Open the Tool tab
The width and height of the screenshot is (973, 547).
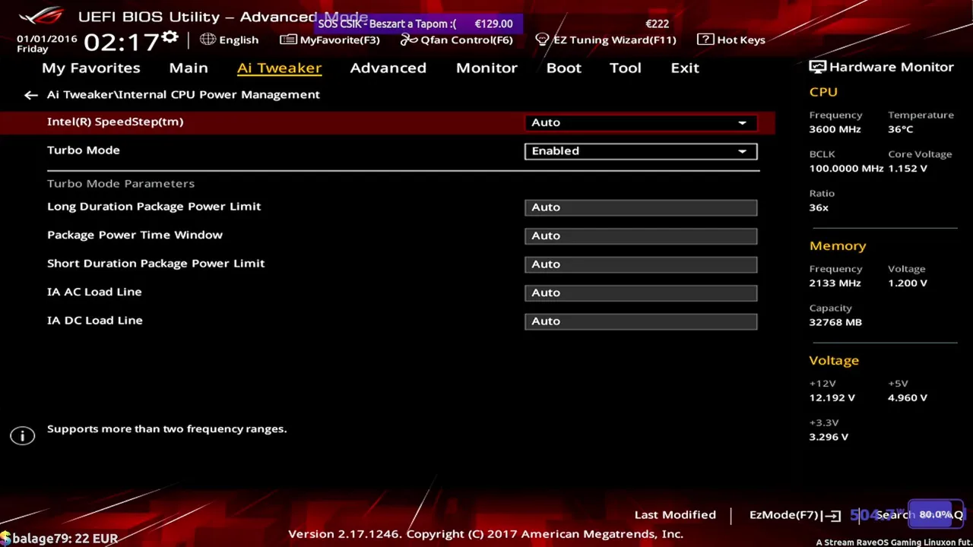pos(626,68)
